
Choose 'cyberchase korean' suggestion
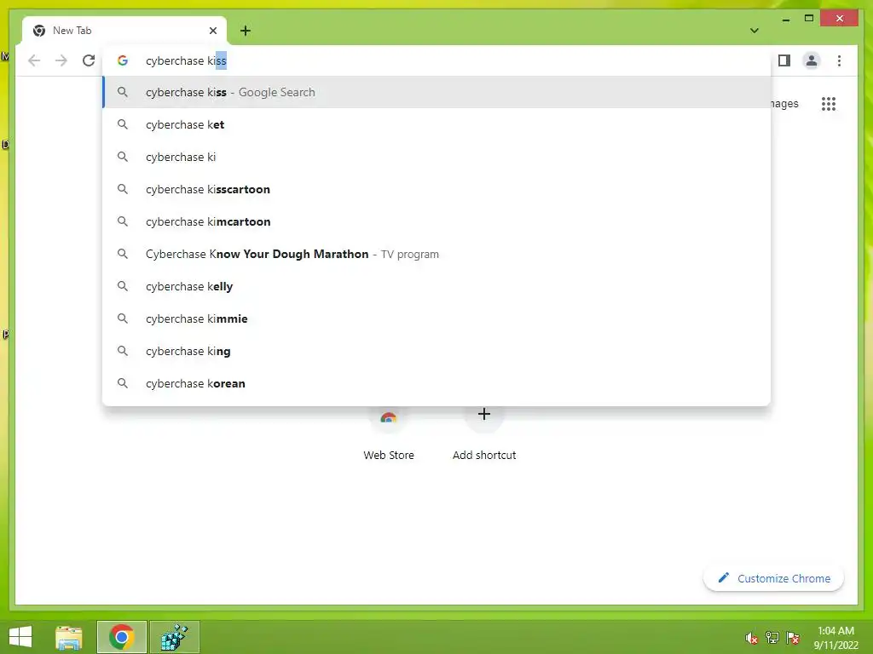pyautogui.click(x=437, y=383)
